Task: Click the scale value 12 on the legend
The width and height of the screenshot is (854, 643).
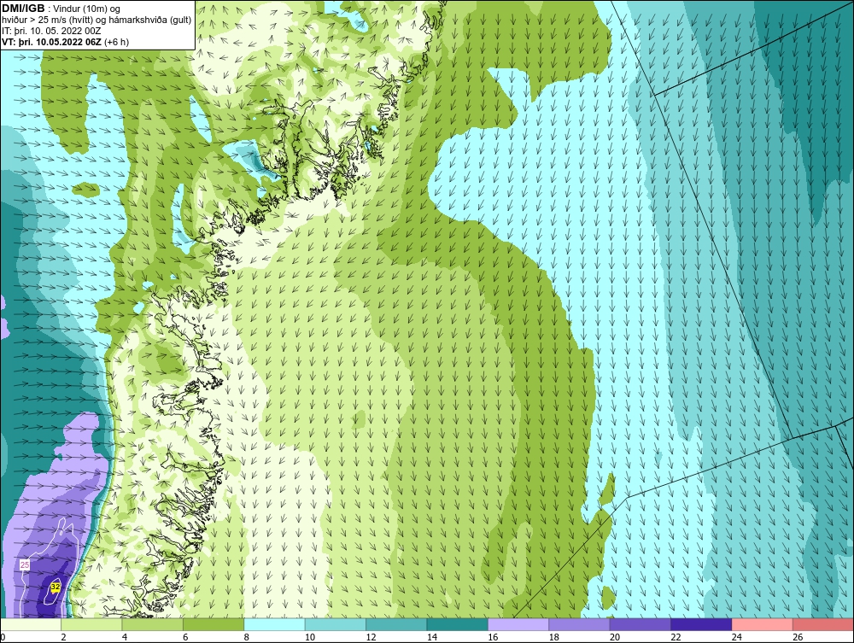Action: (x=371, y=638)
